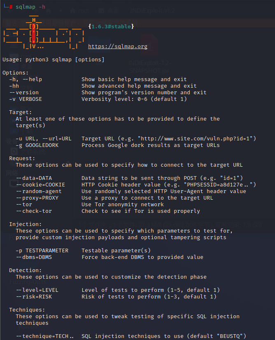
Task: Open the https://sqlmap.org link
Action: coord(118,46)
